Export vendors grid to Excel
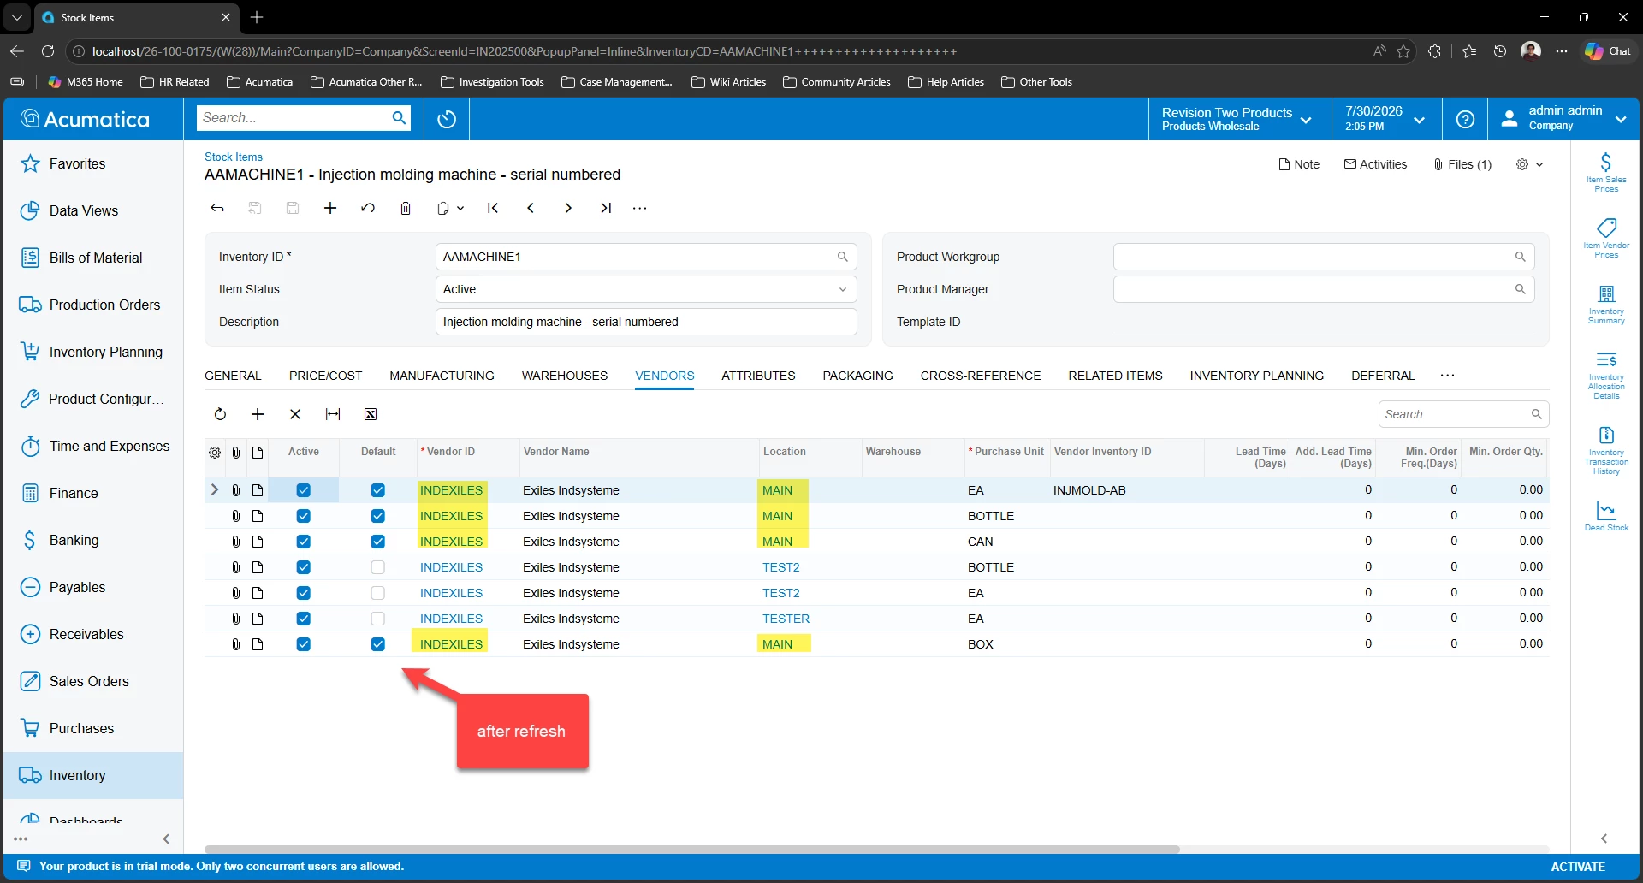Screen dimensions: 1643x883 coord(371,414)
